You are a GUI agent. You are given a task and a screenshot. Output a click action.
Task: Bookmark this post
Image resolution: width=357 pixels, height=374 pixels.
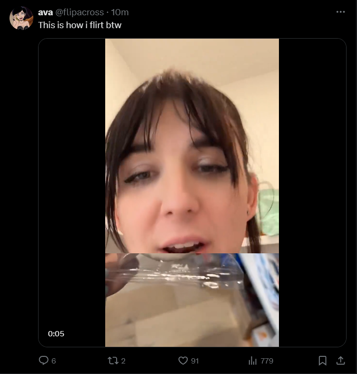point(323,361)
